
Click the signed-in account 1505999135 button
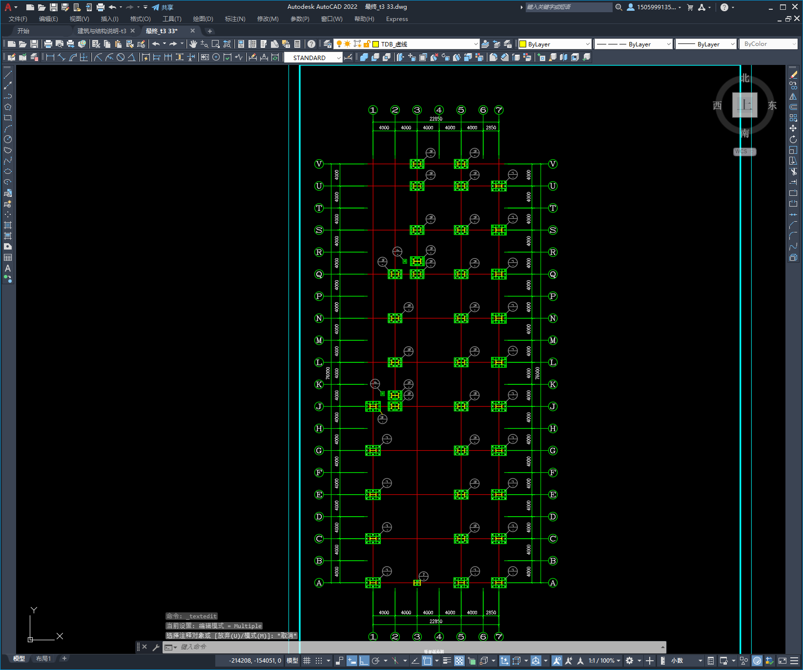pos(654,7)
